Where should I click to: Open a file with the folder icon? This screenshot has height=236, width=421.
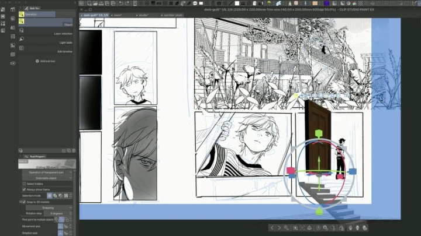[95, 3]
